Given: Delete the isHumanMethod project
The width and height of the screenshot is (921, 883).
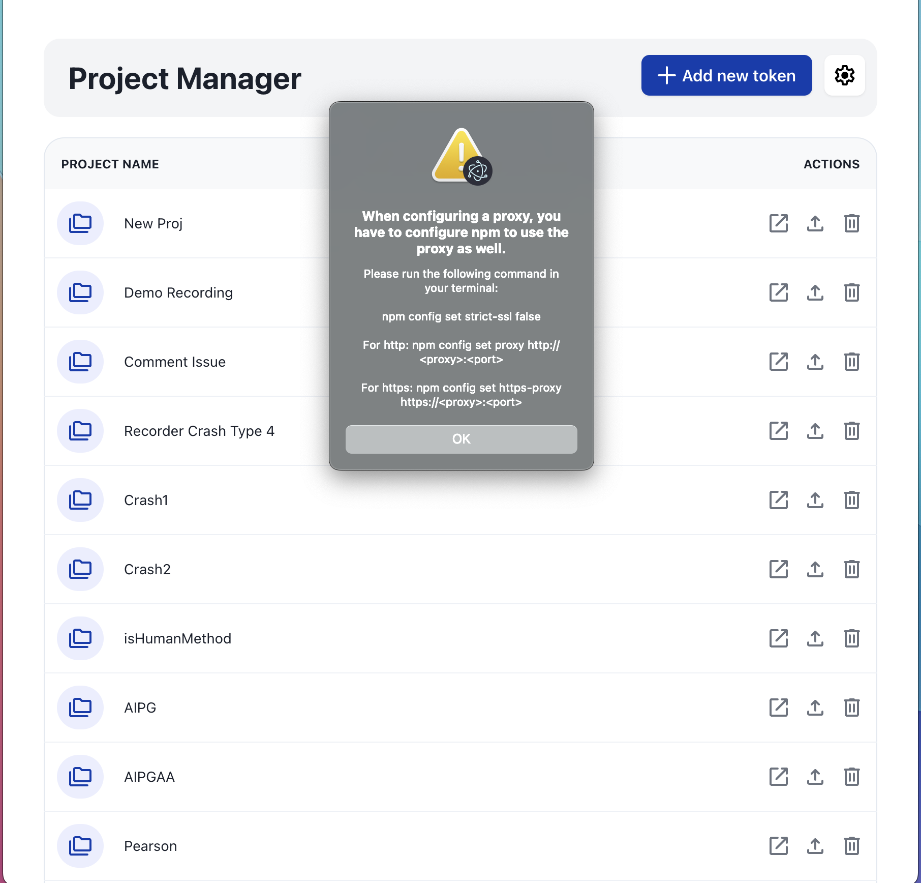Looking at the screenshot, I should coord(851,638).
